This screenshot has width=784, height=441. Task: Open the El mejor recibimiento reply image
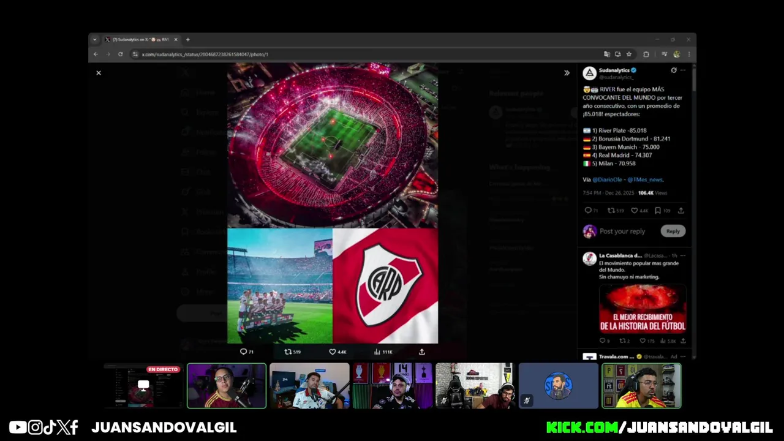(643, 309)
